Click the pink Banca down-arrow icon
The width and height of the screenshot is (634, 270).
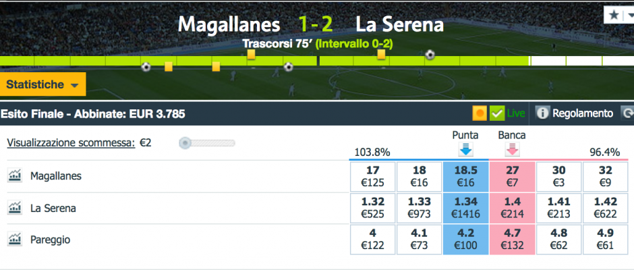coord(513,150)
